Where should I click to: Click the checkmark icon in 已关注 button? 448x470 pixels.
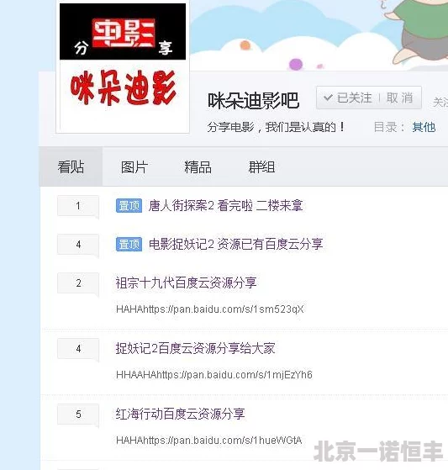pyautogui.click(x=328, y=98)
